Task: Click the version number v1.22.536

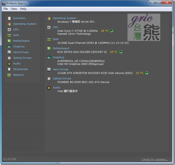Action: (10, 159)
